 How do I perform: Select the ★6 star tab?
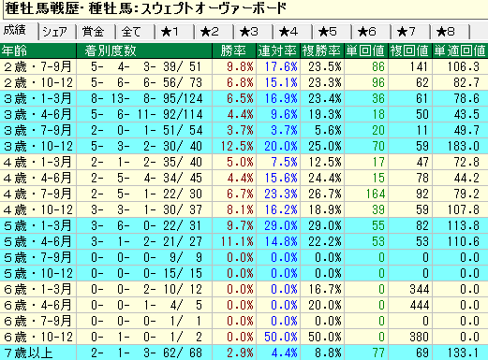[371, 32]
